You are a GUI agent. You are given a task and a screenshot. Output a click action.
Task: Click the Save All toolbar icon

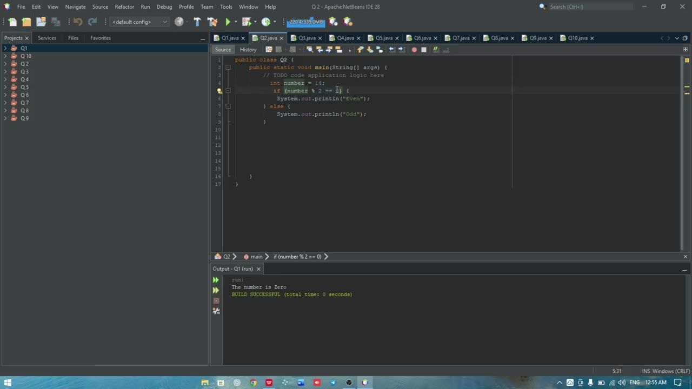click(x=56, y=22)
